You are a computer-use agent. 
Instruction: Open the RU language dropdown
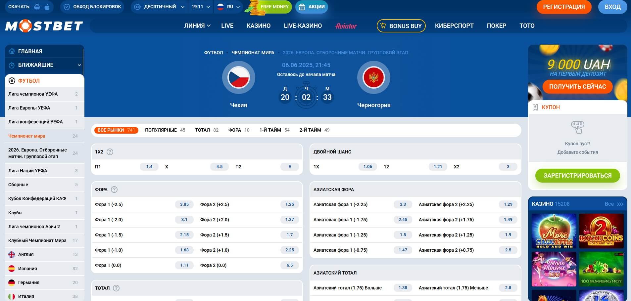pyautogui.click(x=228, y=7)
